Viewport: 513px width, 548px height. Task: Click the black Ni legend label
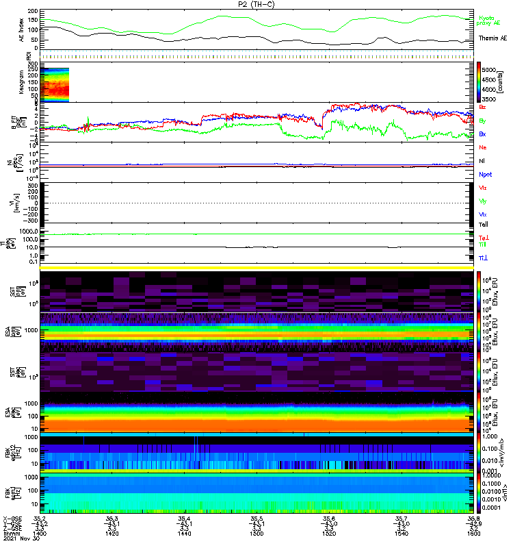[482, 161]
